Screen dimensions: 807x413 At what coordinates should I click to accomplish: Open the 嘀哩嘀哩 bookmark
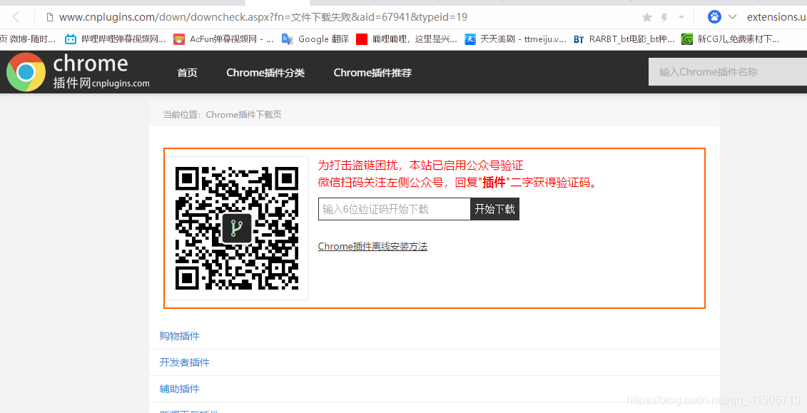point(407,39)
